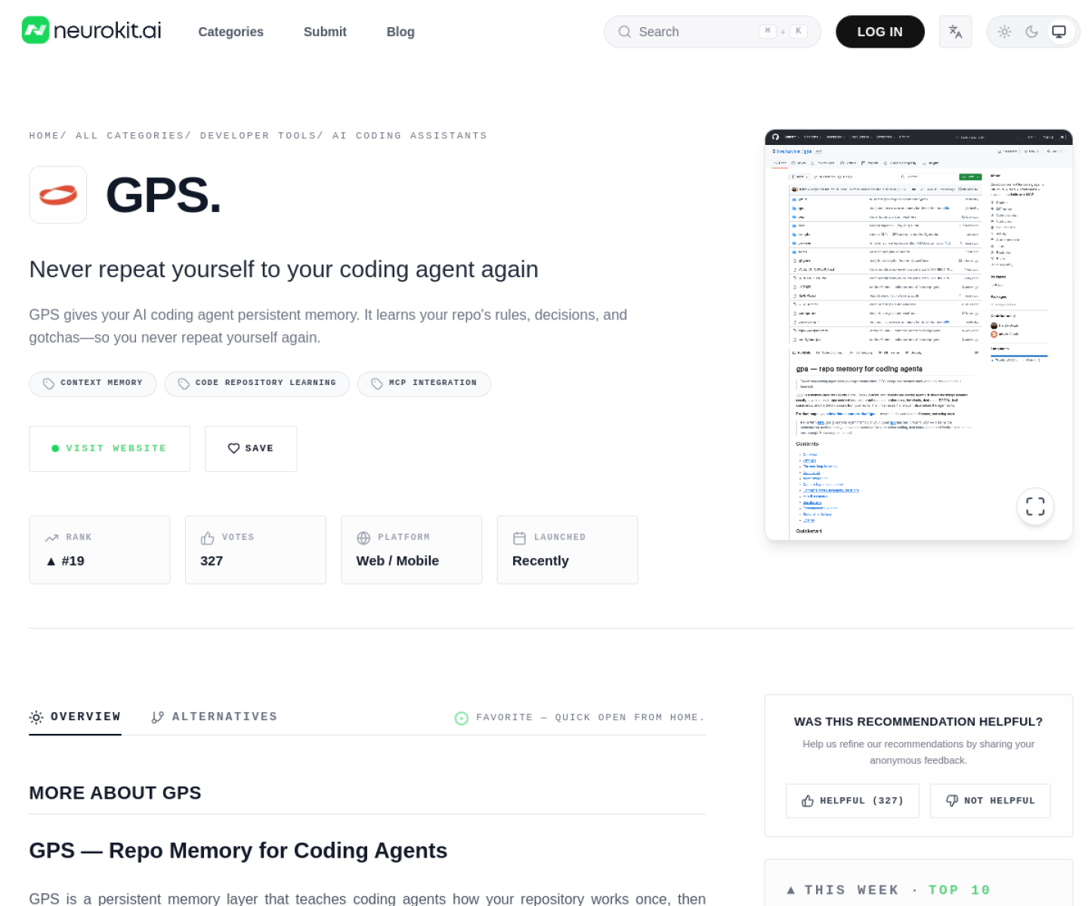The width and height of the screenshot is (1088, 906).
Task: Click the votes thumbs-up icon
Action: click(207, 538)
